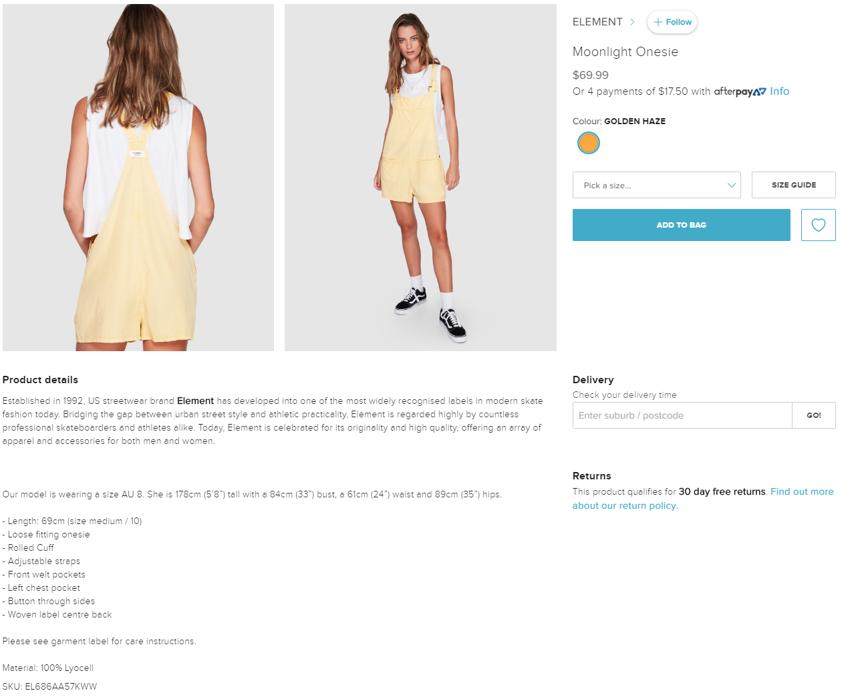The image size is (858, 699).
Task: View the back-view product photo
Action: 138,178
